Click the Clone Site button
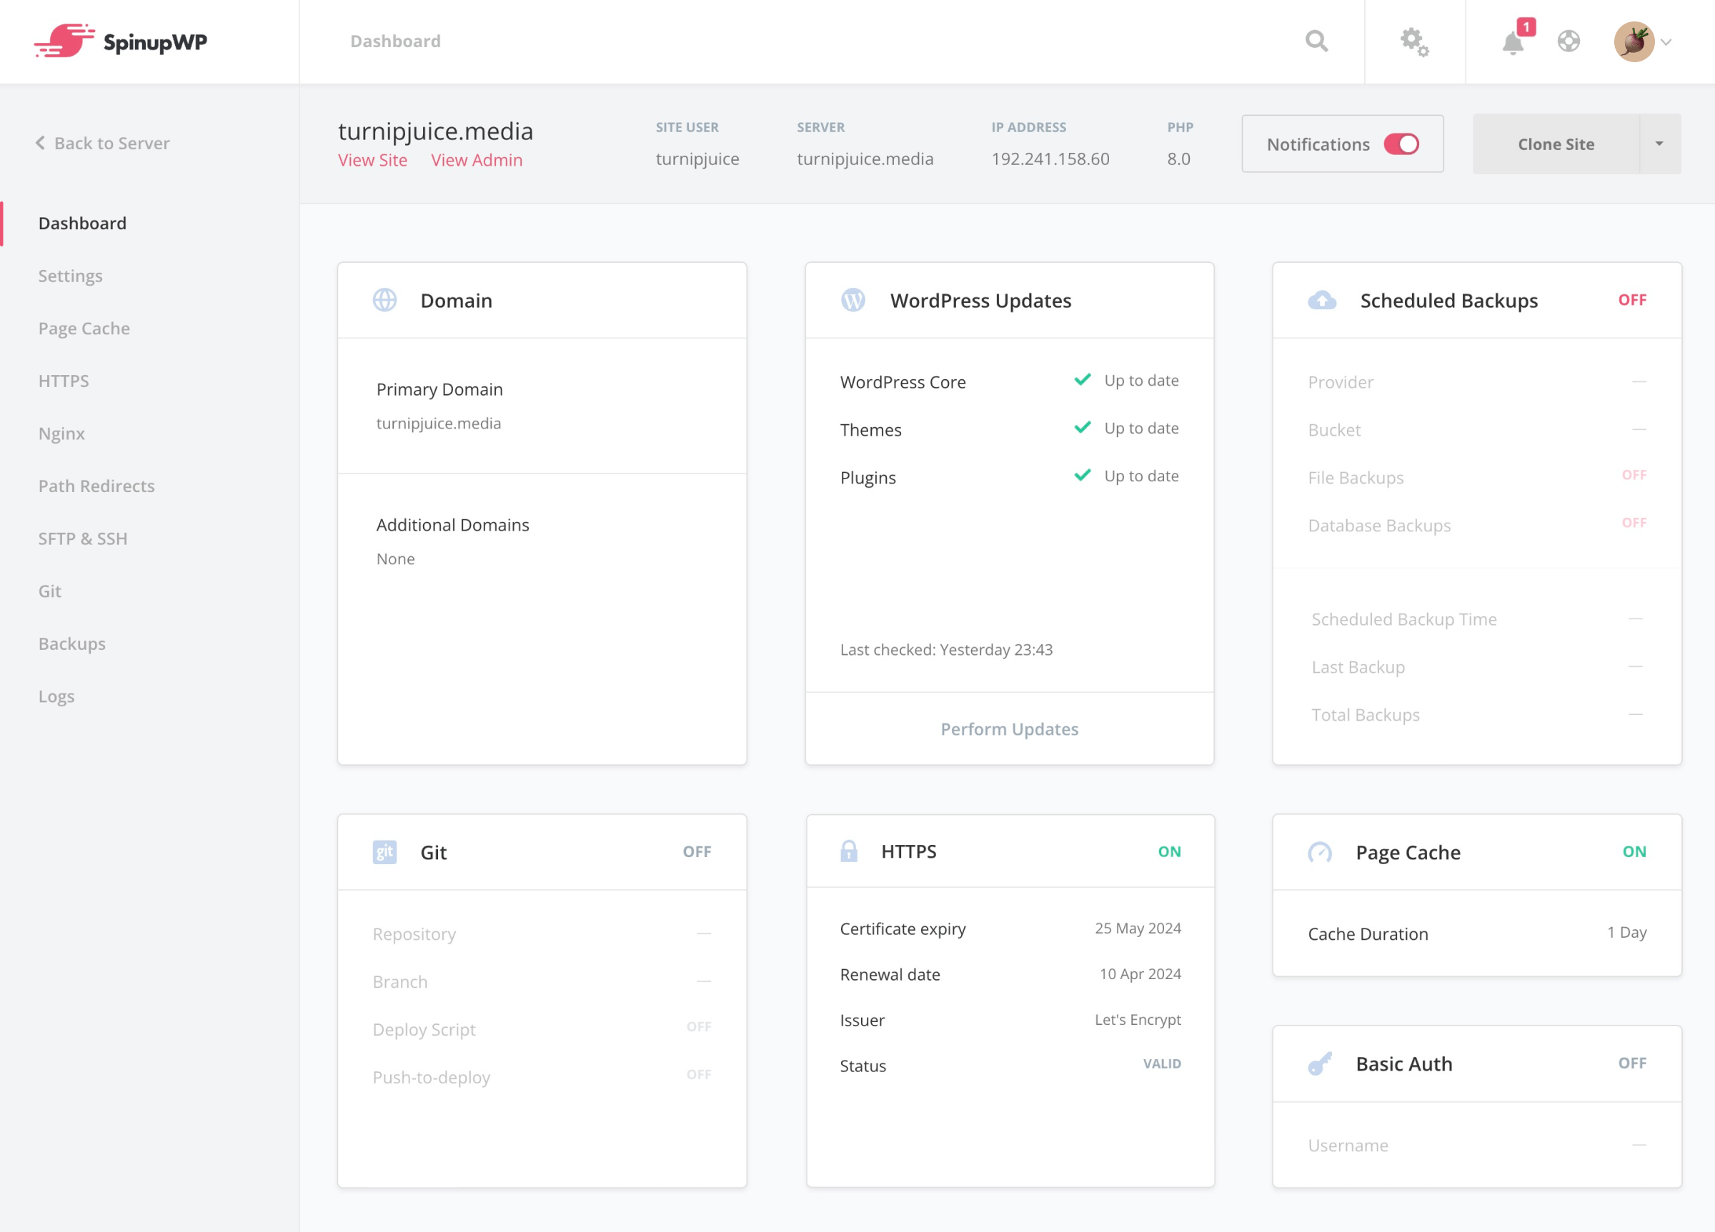The height and width of the screenshot is (1232, 1715). pos(1556,144)
